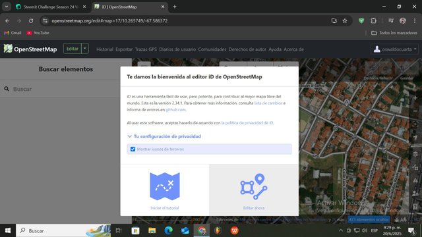This screenshot has height=237, width=422.
Task: Click the Windows Start button
Action: click(x=8, y=230)
